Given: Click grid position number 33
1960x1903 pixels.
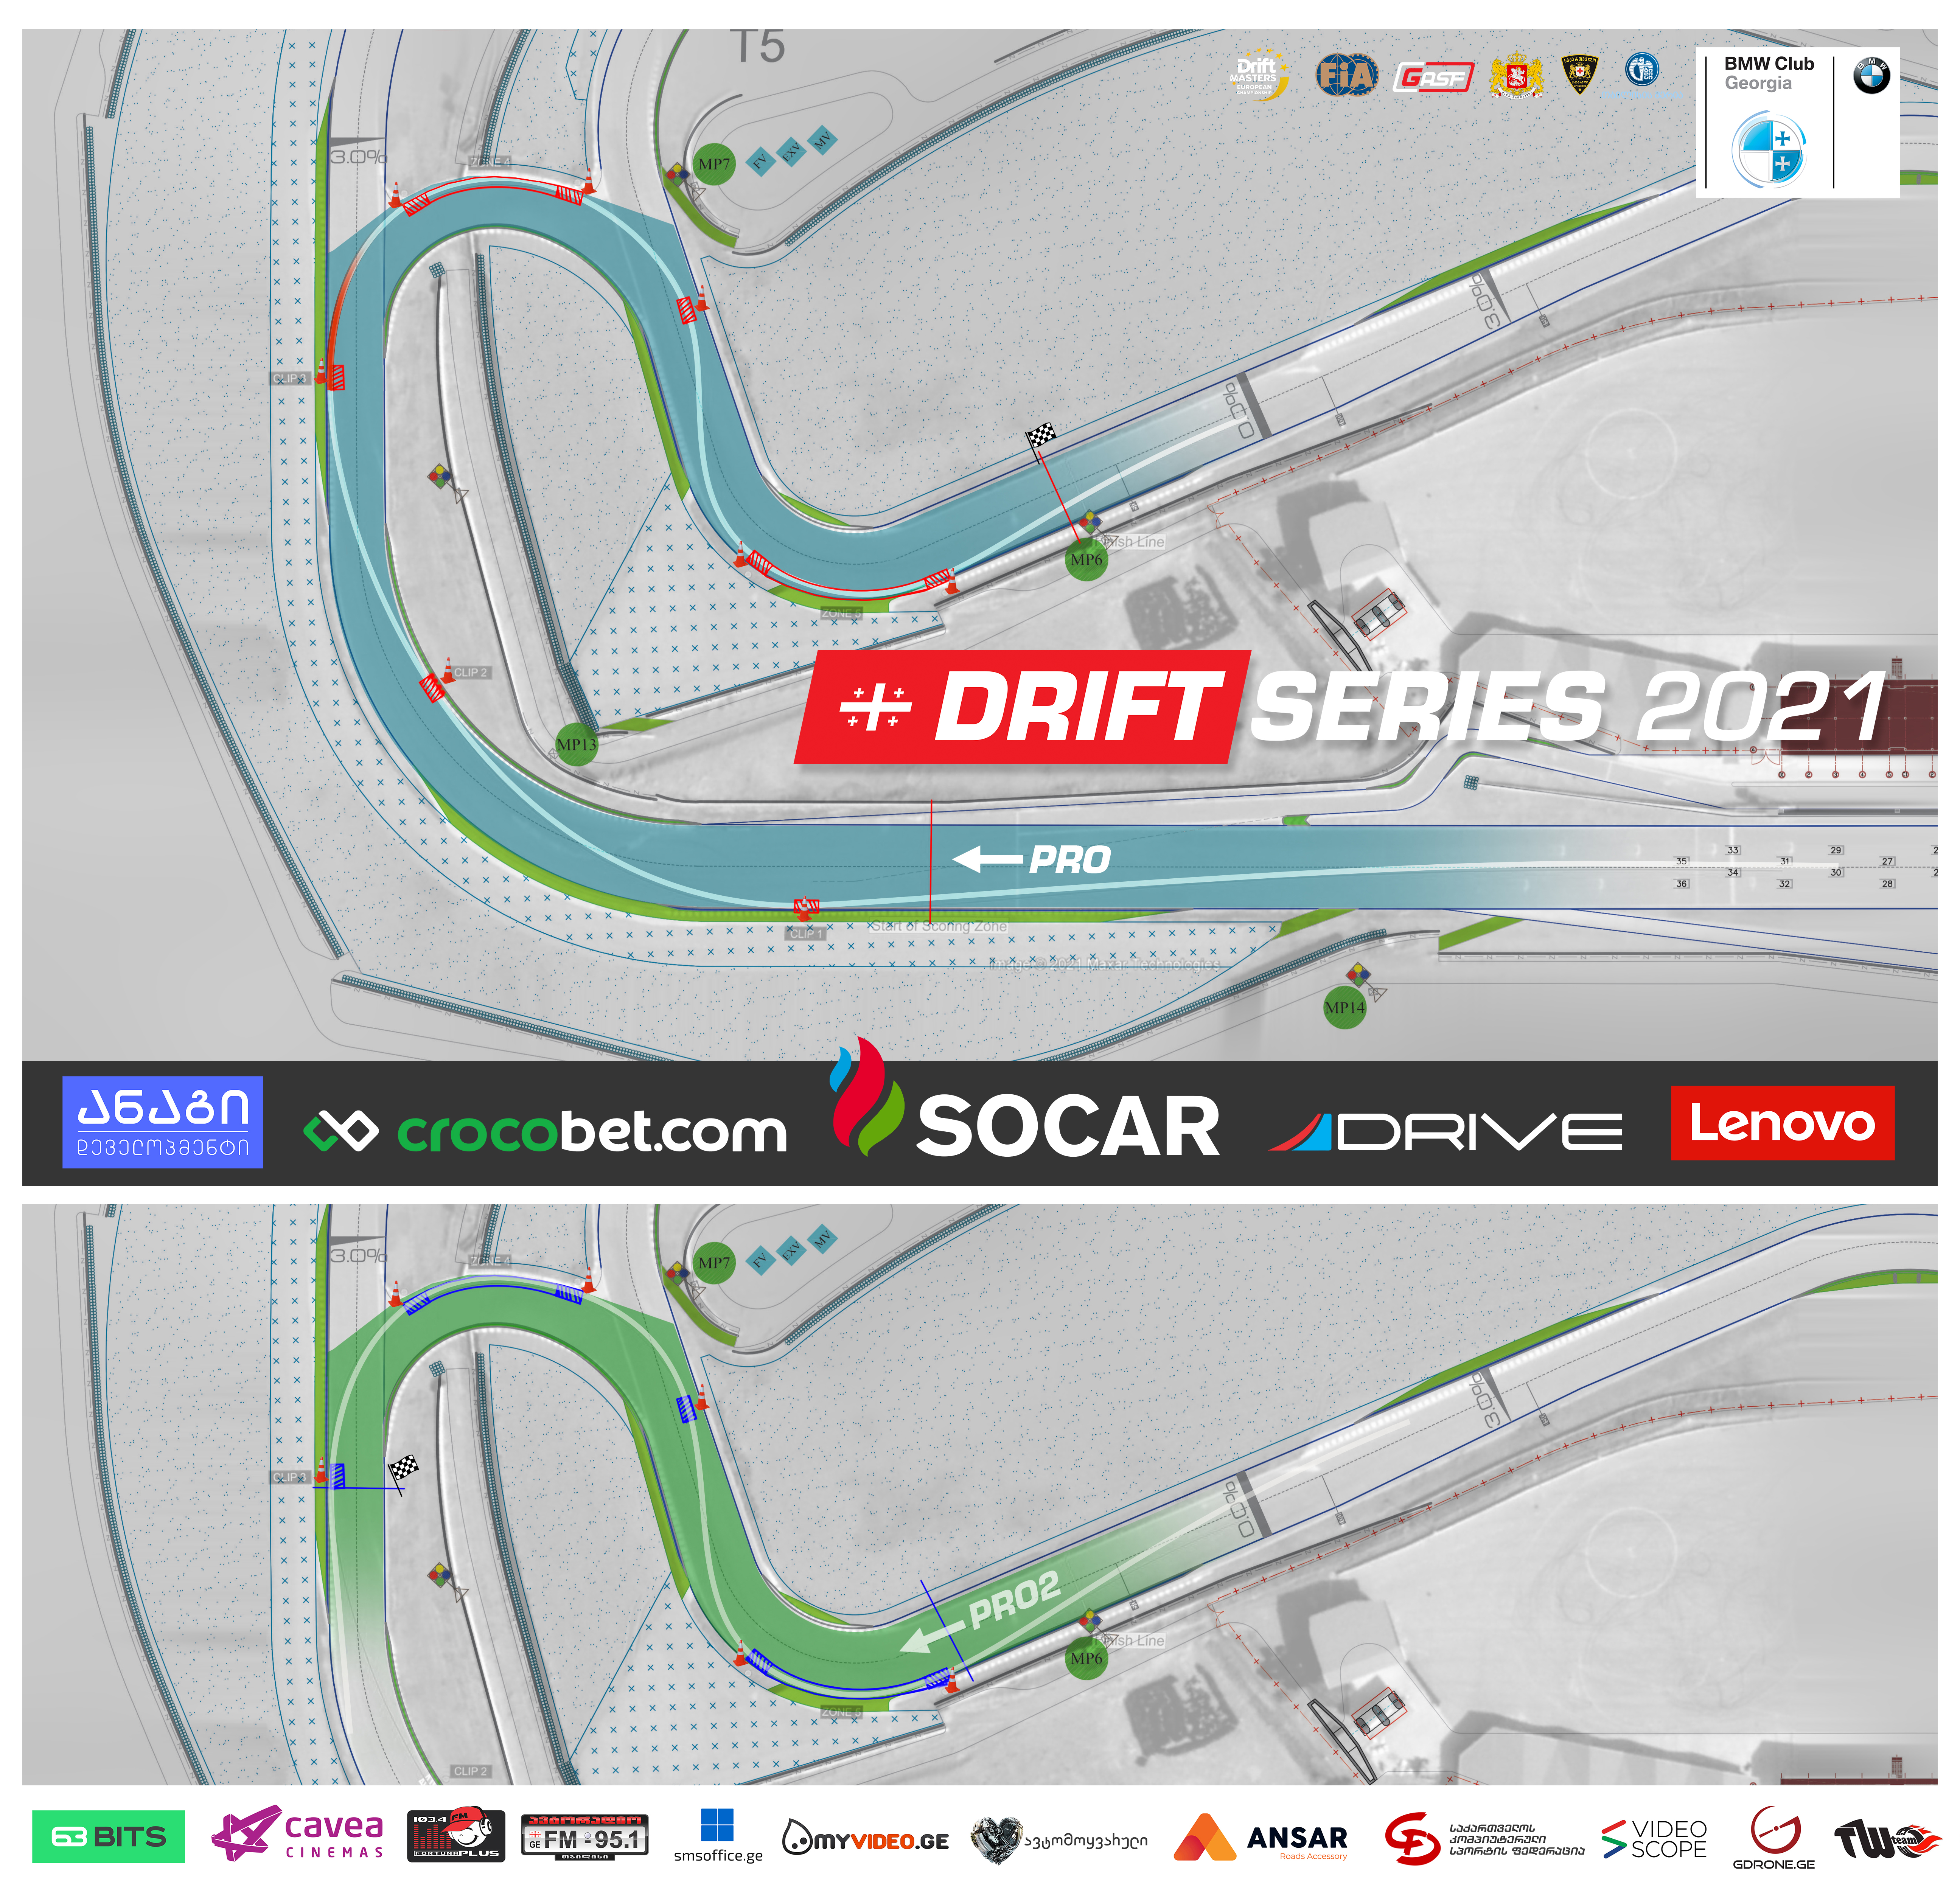Looking at the screenshot, I should pyautogui.click(x=1733, y=850).
